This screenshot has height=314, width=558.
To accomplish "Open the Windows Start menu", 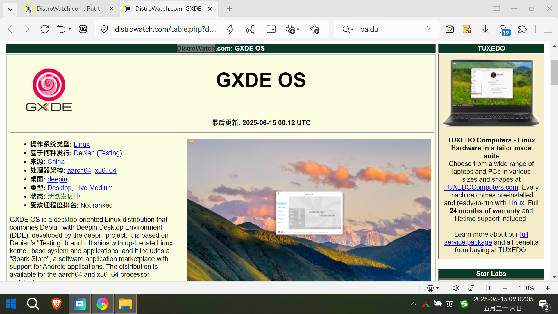I will pos(11,304).
